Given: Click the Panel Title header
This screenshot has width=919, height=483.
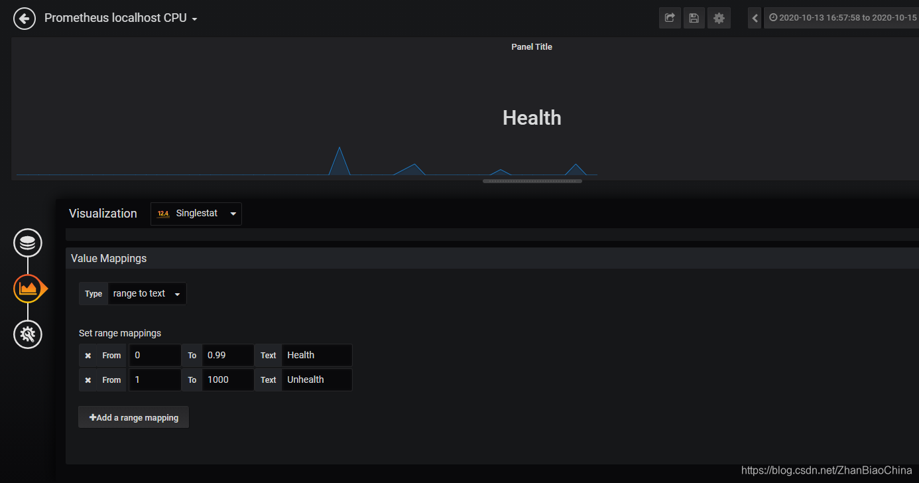Looking at the screenshot, I should coord(532,47).
